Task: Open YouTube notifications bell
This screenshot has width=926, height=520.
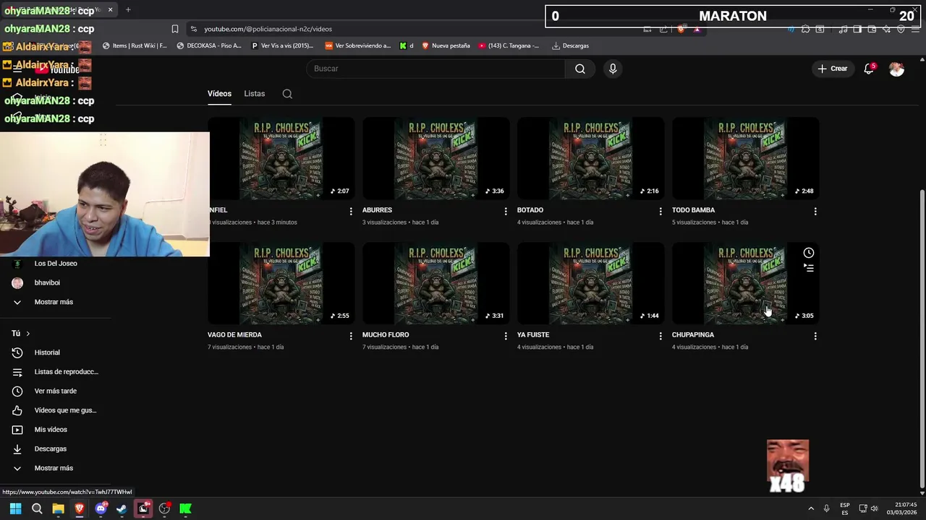Action: click(869, 69)
